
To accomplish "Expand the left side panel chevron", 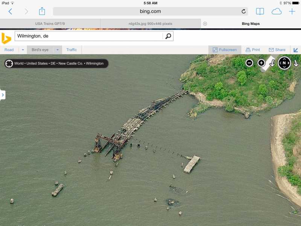I will pyautogui.click(x=3, y=95).
